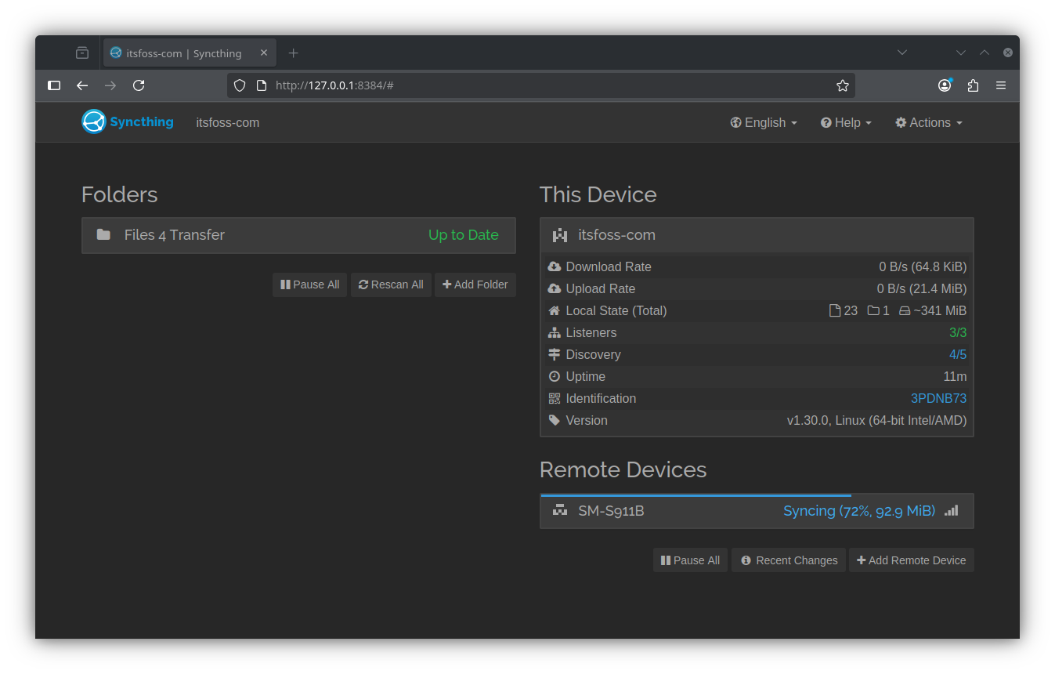
Task: Click the Upload Rate cloud icon
Action: tap(555, 288)
